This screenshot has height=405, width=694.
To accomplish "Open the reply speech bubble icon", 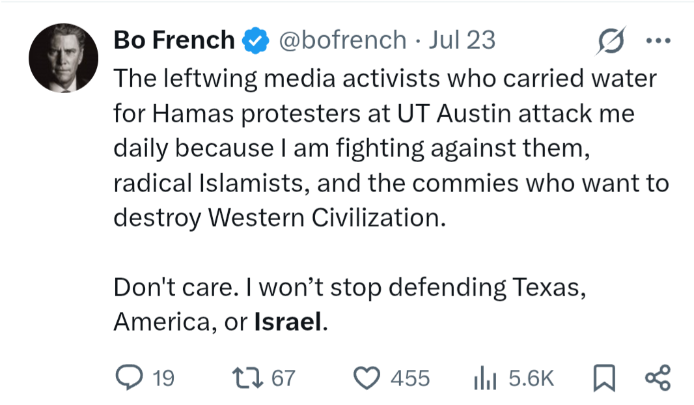I will tap(129, 378).
